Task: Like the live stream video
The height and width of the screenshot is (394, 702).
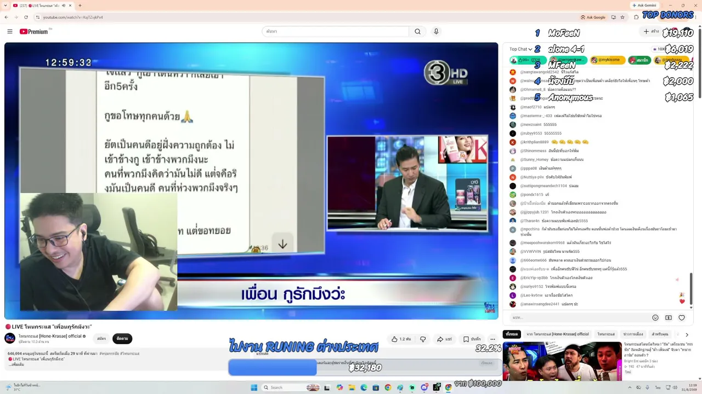Action: point(401,339)
